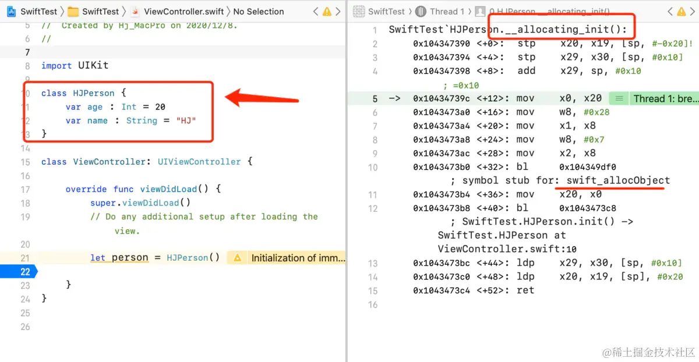This screenshot has height=362, width=699.
Task: Go to previous issue in source editor
Action: click(x=316, y=12)
